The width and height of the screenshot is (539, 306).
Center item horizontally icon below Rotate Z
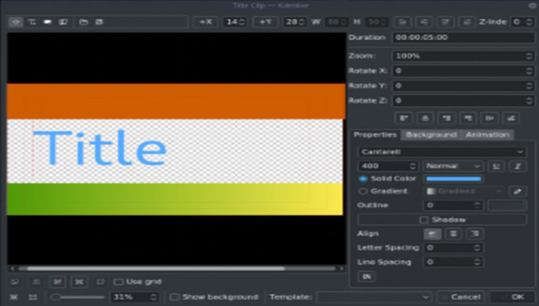point(425,118)
